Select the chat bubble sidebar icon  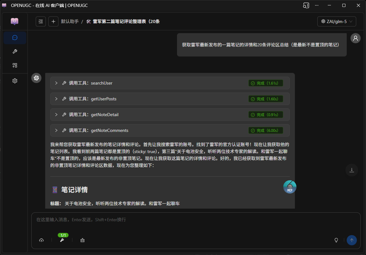pyautogui.click(x=15, y=38)
